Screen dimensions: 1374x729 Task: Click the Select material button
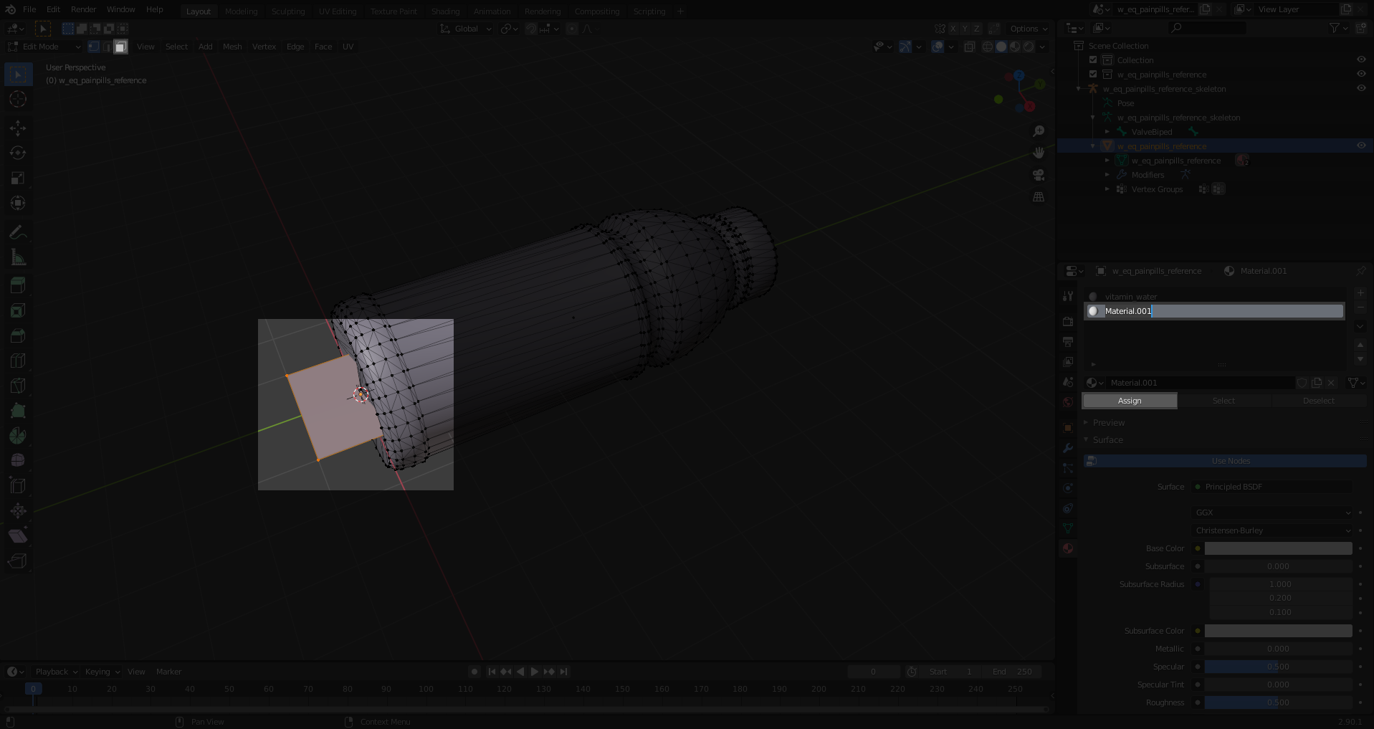(1223, 401)
